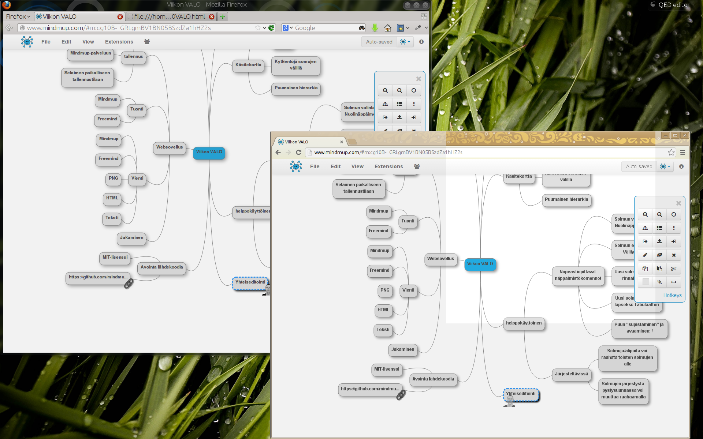Viewport: 703px width, 439px height.
Task: Open MindMup logo dropdown beside Auto-saved in Chrome
Action: click(665, 166)
